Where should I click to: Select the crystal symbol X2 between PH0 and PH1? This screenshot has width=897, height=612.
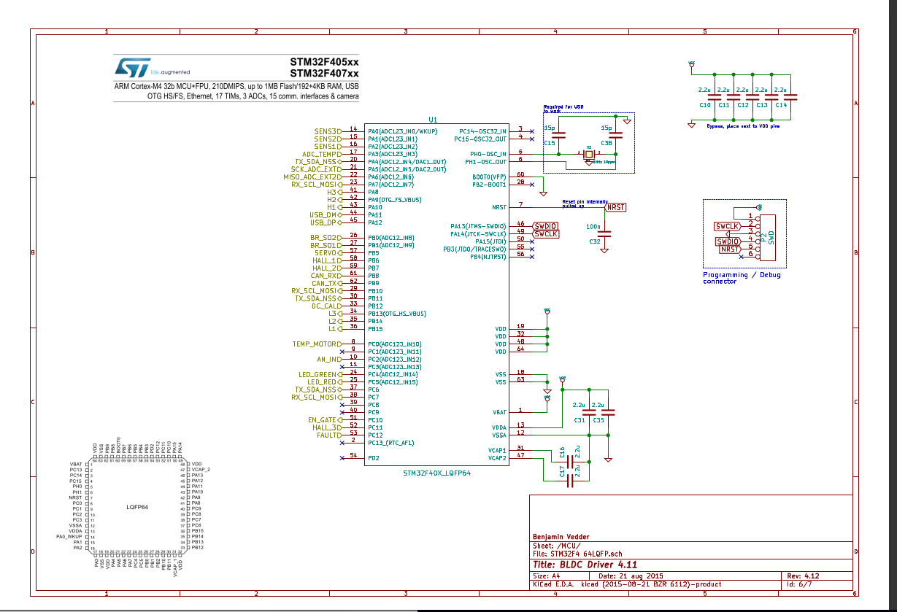[588, 155]
